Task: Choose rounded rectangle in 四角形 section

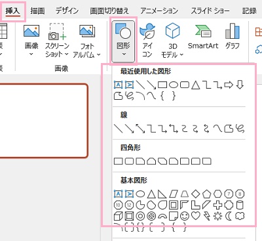Action: click(129, 162)
